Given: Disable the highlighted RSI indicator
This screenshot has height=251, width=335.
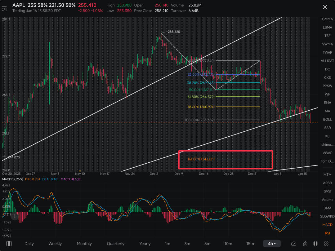Looking at the screenshot, I should (327, 233).
